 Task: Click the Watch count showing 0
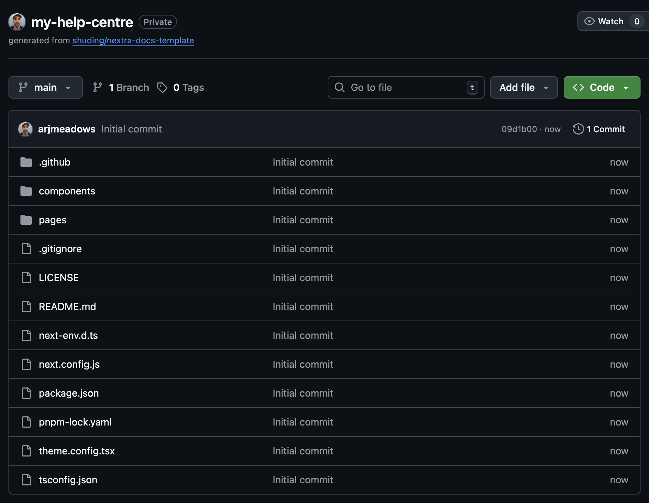click(637, 21)
